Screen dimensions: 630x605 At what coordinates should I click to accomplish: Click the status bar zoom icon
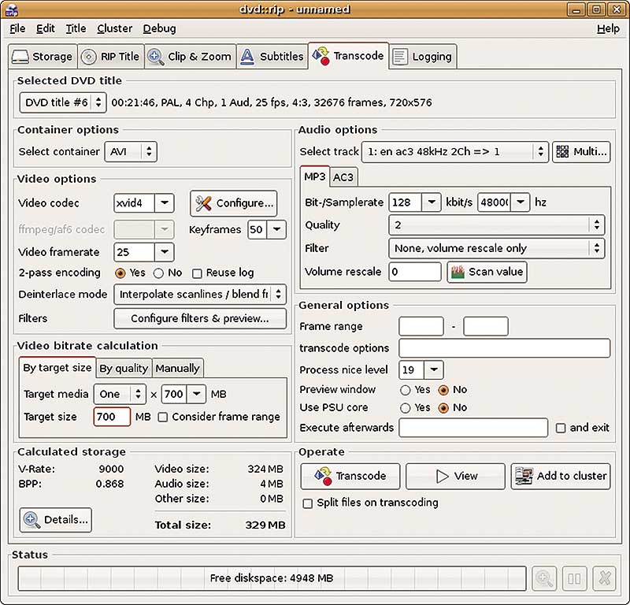(544, 578)
